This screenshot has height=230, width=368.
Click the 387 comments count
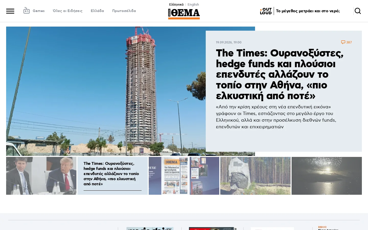pos(349,42)
